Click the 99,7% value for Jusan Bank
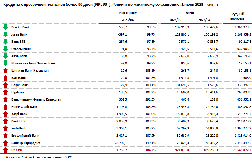This screenshot has width=252, height=161. (x=151, y=34)
